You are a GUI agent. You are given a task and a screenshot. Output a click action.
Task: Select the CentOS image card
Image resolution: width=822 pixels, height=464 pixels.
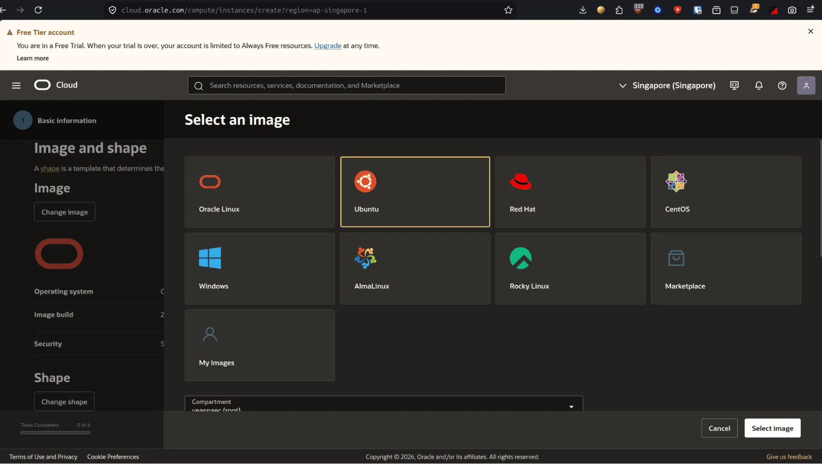(x=726, y=192)
